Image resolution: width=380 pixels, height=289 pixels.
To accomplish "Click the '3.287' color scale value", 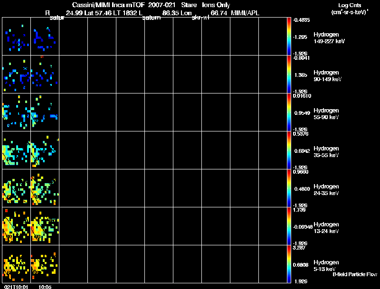I will pos(299,248).
